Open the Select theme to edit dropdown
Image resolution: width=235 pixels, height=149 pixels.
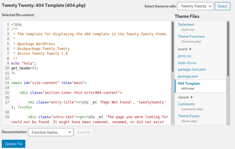[195, 6]
